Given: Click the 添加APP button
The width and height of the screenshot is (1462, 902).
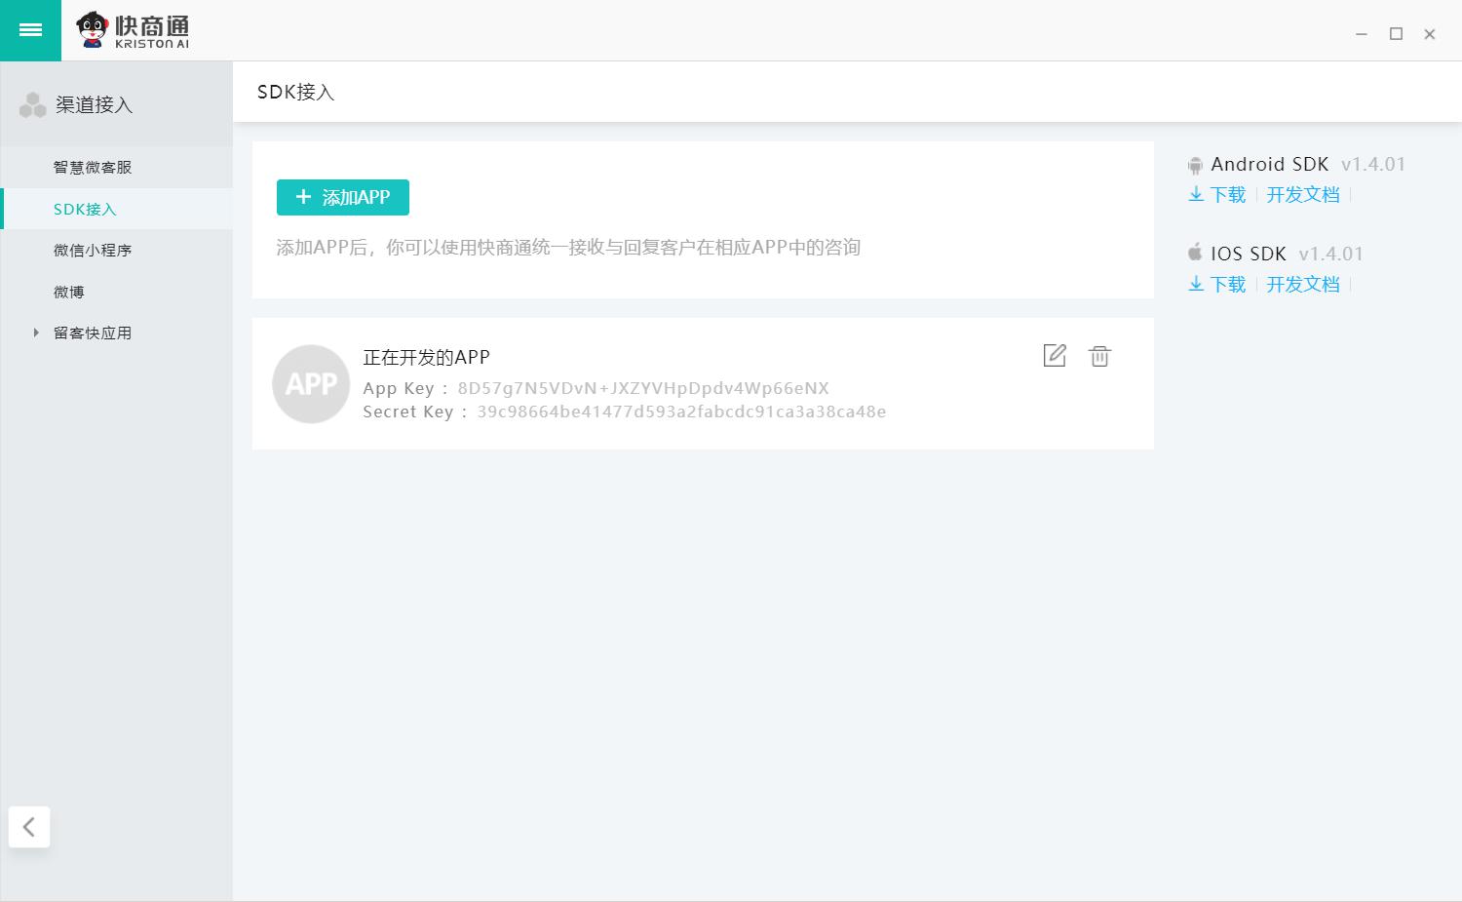Looking at the screenshot, I should tap(342, 197).
